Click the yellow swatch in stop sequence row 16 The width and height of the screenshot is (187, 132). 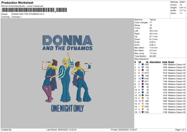pos(143,106)
